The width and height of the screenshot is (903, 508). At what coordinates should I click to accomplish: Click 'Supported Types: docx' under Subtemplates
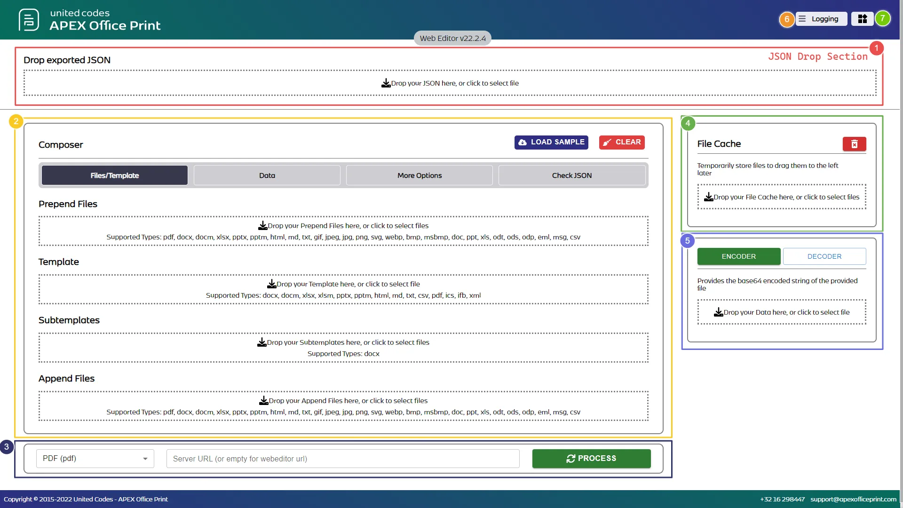click(343, 354)
